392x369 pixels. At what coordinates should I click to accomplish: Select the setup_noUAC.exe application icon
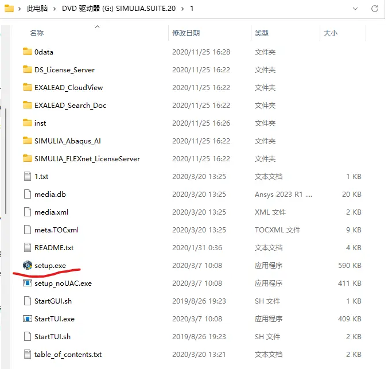(x=27, y=283)
